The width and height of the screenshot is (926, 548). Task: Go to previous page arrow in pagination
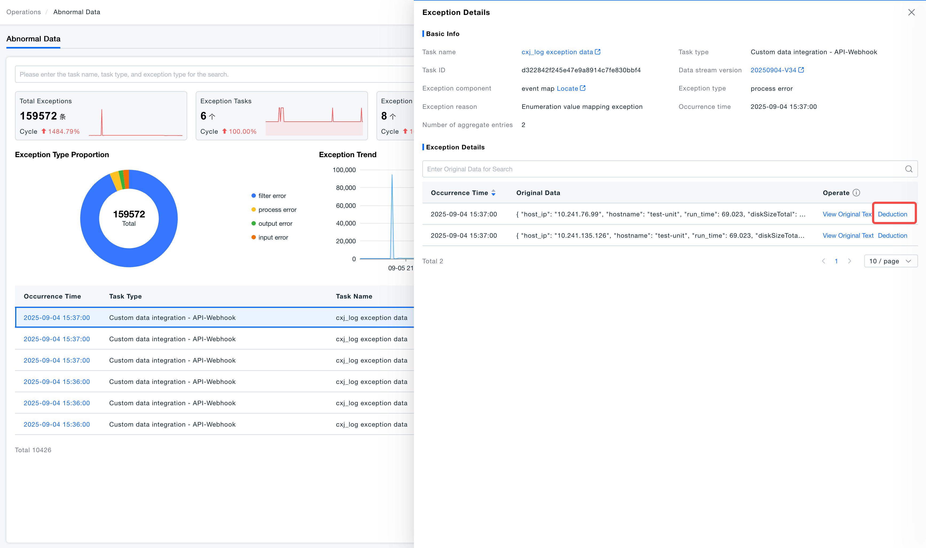click(x=823, y=261)
